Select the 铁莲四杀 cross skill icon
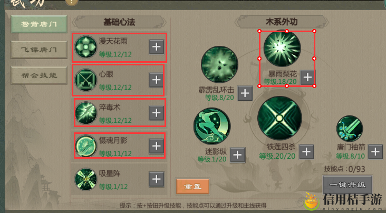Viewport: 386px width, 213px height. pos(279,118)
